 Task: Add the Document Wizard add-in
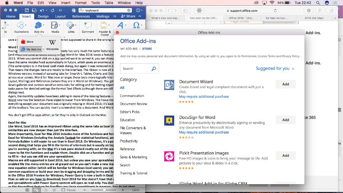tap(285, 84)
